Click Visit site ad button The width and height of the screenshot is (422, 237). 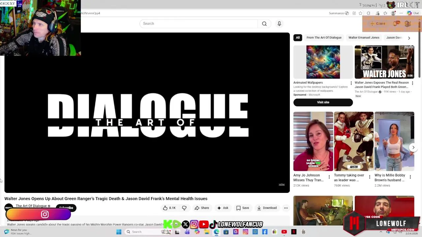tap(323, 102)
